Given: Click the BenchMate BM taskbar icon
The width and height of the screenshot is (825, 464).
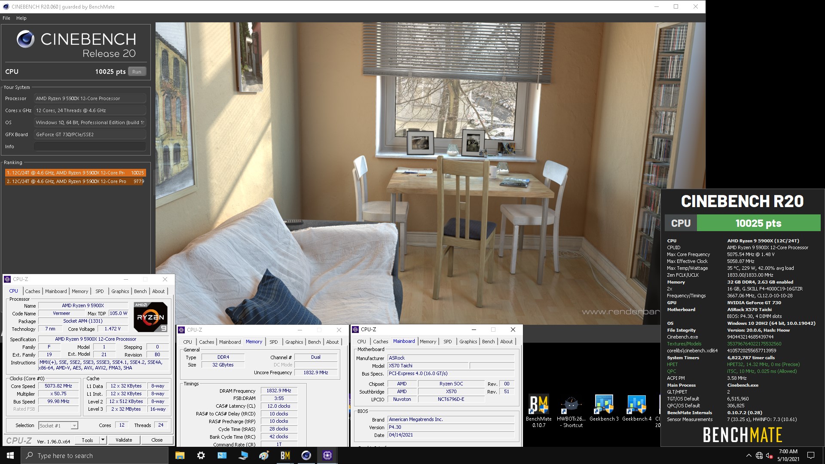Looking at the screenshot, I should coord(285,455).
